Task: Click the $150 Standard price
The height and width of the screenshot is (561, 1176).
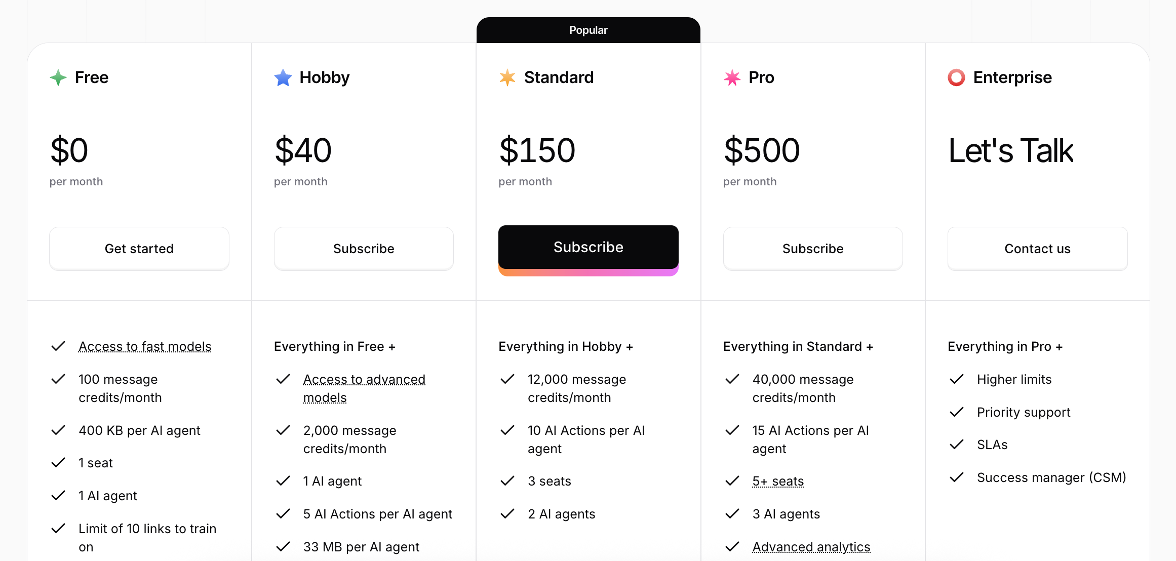Action: tap(537, 150)
